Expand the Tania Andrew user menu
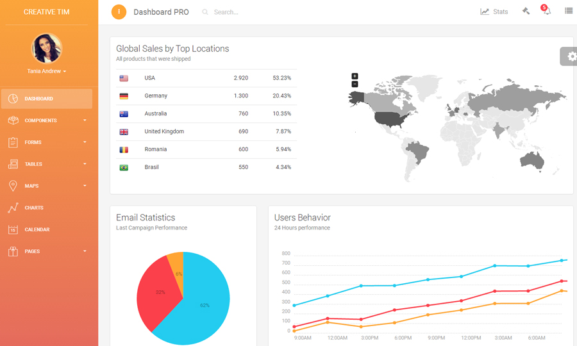 (x=47, y=71)
